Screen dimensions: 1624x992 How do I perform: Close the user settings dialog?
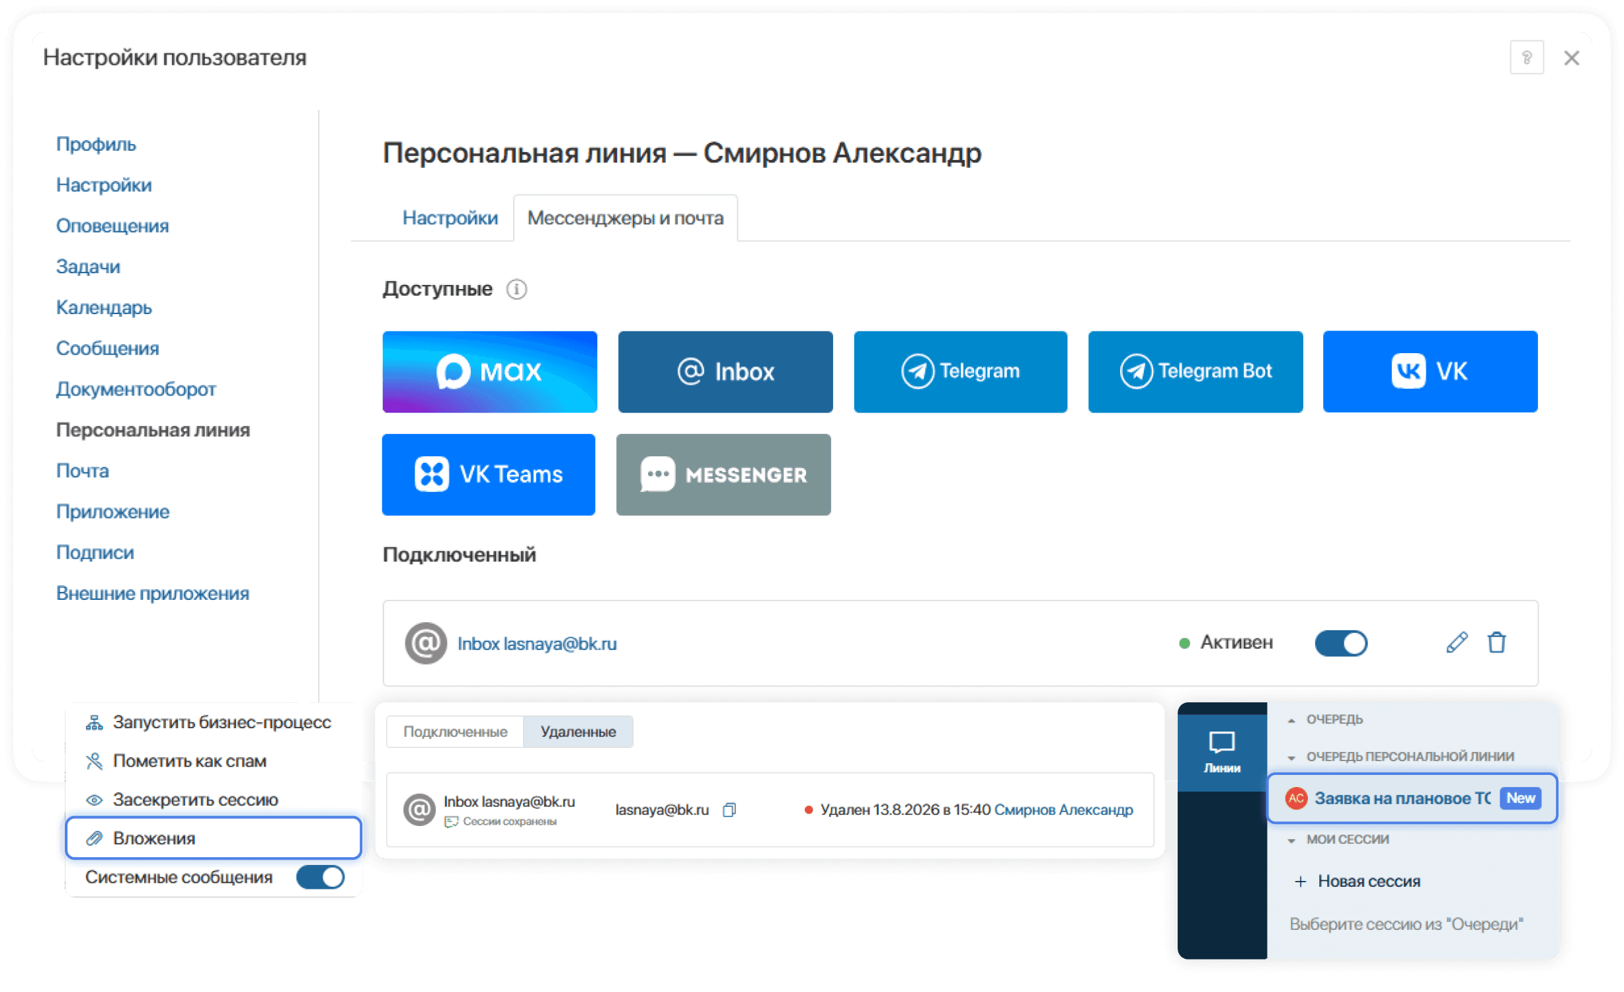(1571, 58)
